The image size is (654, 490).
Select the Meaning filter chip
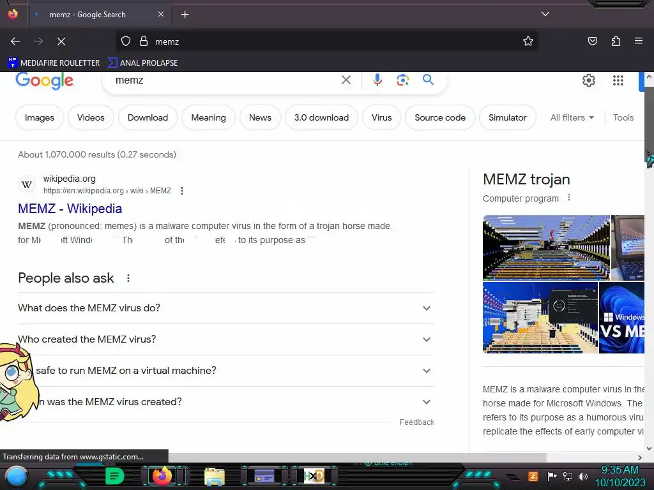coord(209,117)
